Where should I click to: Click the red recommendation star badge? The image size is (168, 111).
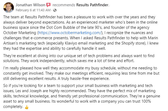[48, 5]
